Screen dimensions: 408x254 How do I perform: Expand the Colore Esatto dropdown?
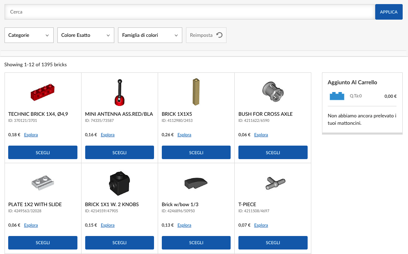(86, 35)
